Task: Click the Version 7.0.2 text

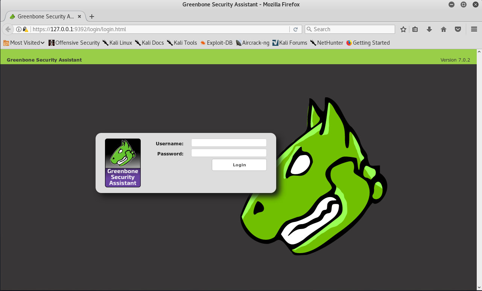Action: point(455,60)
